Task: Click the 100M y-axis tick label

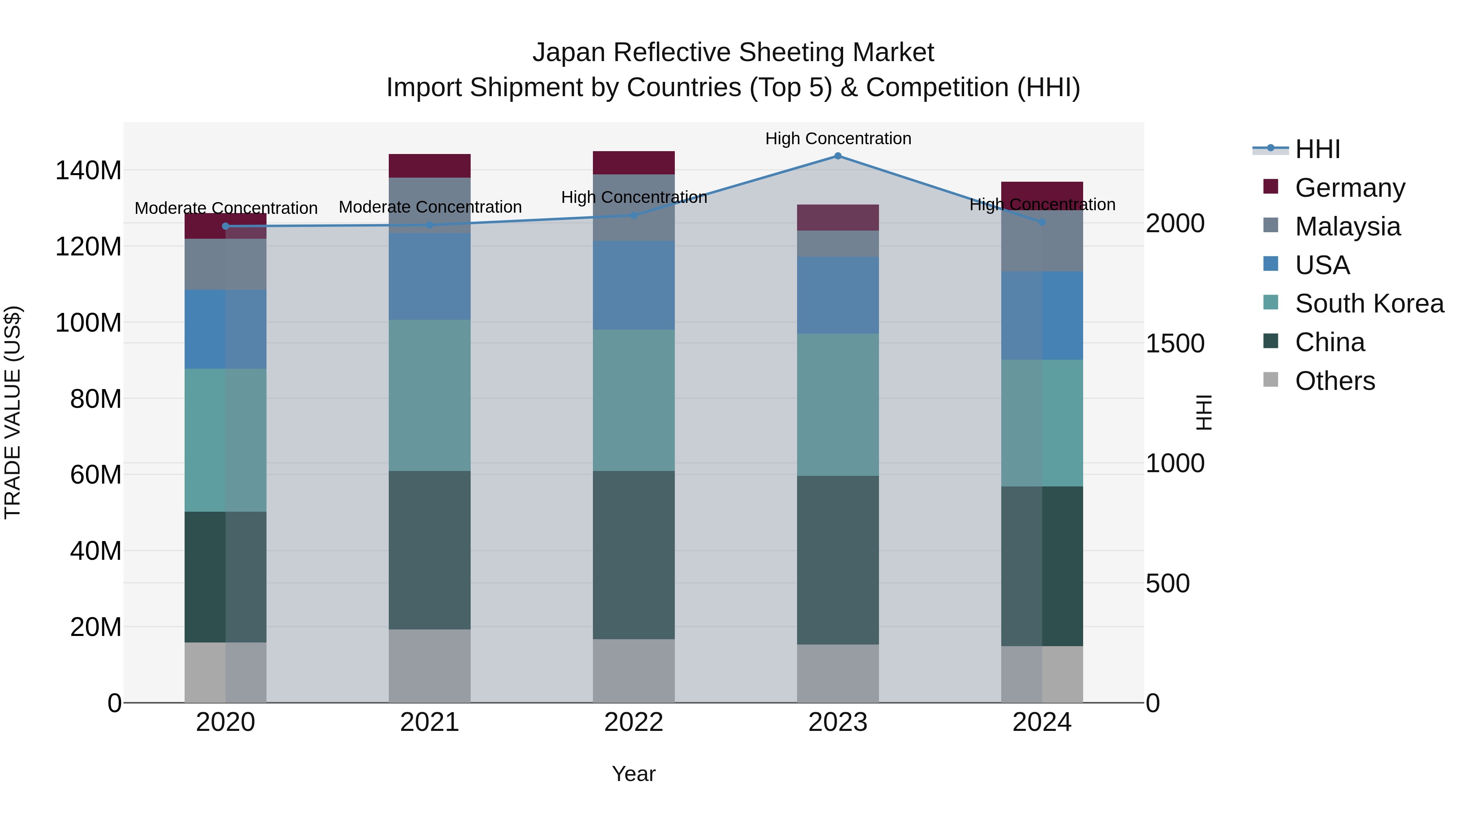Action: tap(88, 323)
